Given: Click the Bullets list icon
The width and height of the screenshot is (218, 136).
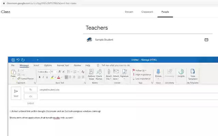Looking at the screenshot, I should tap(69, 72).
